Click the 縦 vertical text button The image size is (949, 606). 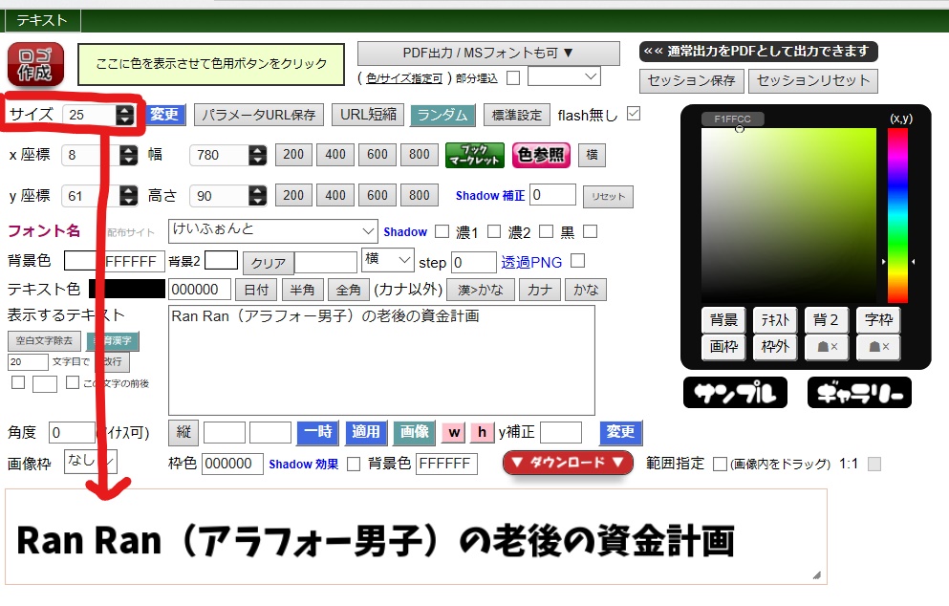183,432
